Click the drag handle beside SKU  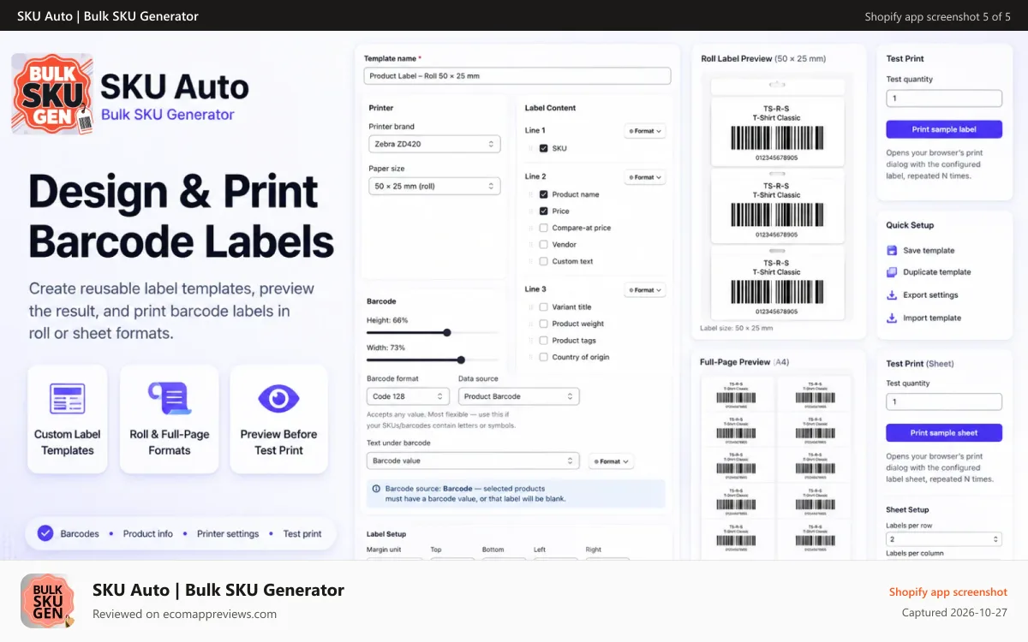click(x=531, y=148)
